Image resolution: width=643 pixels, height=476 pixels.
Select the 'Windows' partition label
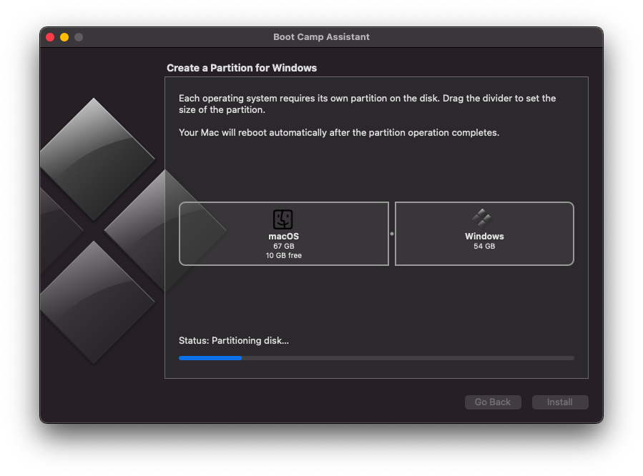[484, 237]
